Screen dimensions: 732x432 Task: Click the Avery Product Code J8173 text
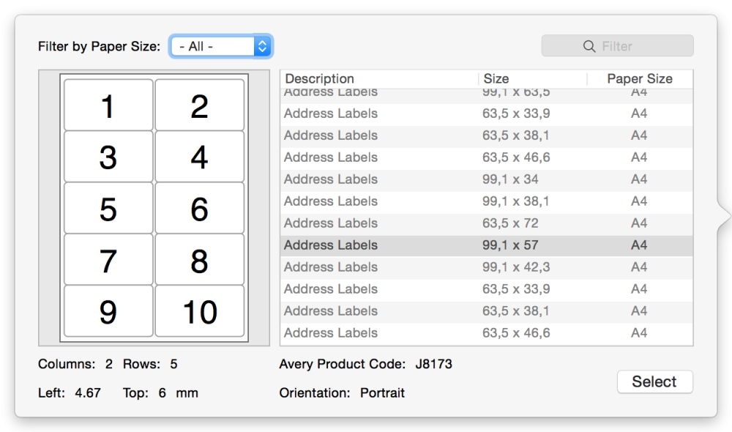(x=432, y=364)
